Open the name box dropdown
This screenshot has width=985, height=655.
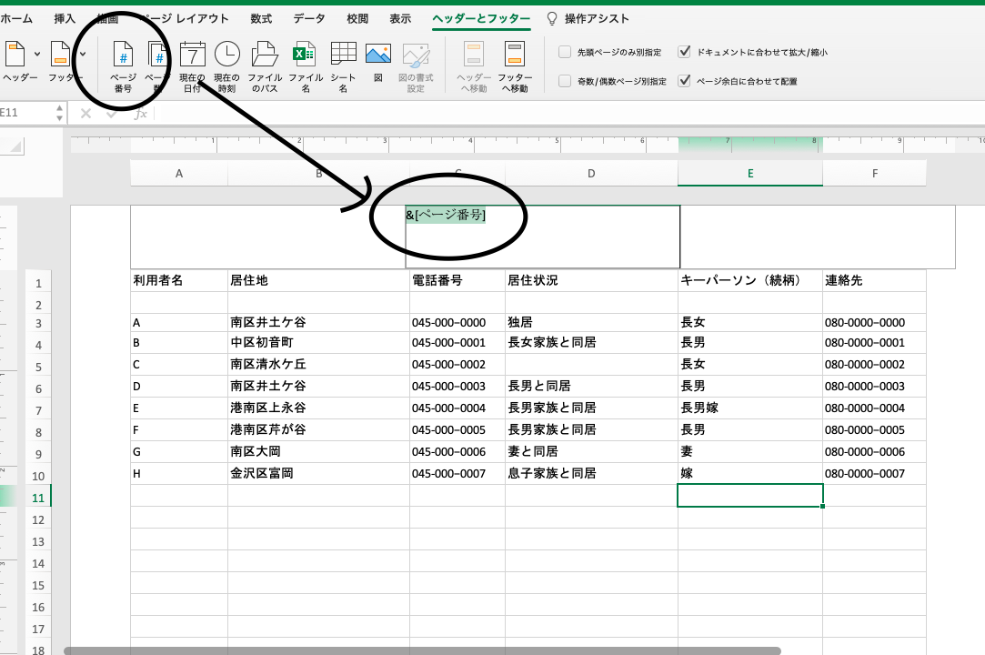(60, 113)
